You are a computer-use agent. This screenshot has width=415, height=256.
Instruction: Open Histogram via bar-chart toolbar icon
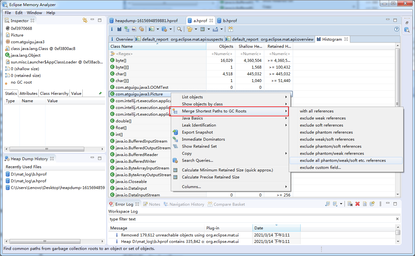119,29
